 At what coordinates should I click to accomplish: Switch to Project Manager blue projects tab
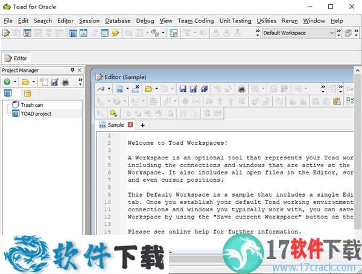tap(8, 94)
